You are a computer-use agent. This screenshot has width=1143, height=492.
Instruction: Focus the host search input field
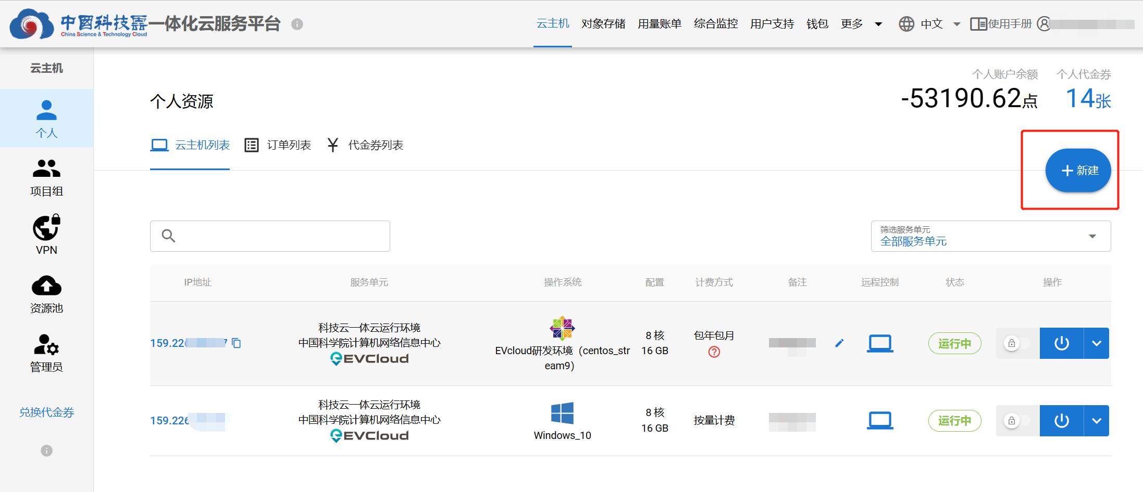tap(270, 236)
